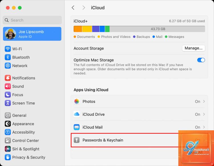
Task: Go forward with the right arrow
Action: pyautogui.click(x=84, y=8)
